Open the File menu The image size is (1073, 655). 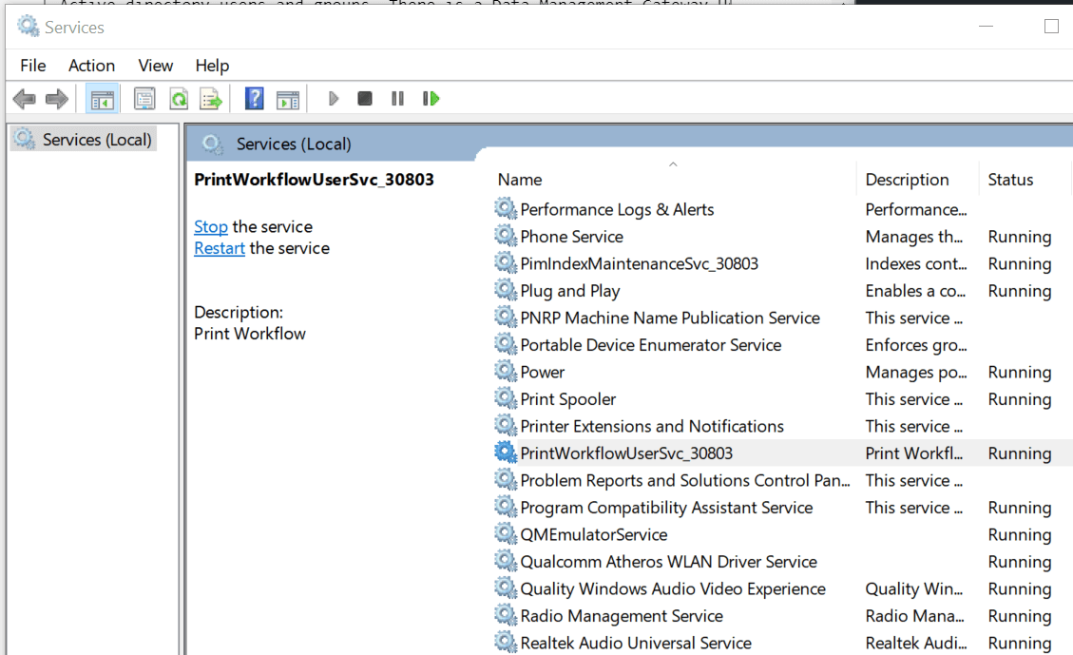(33, 66)
